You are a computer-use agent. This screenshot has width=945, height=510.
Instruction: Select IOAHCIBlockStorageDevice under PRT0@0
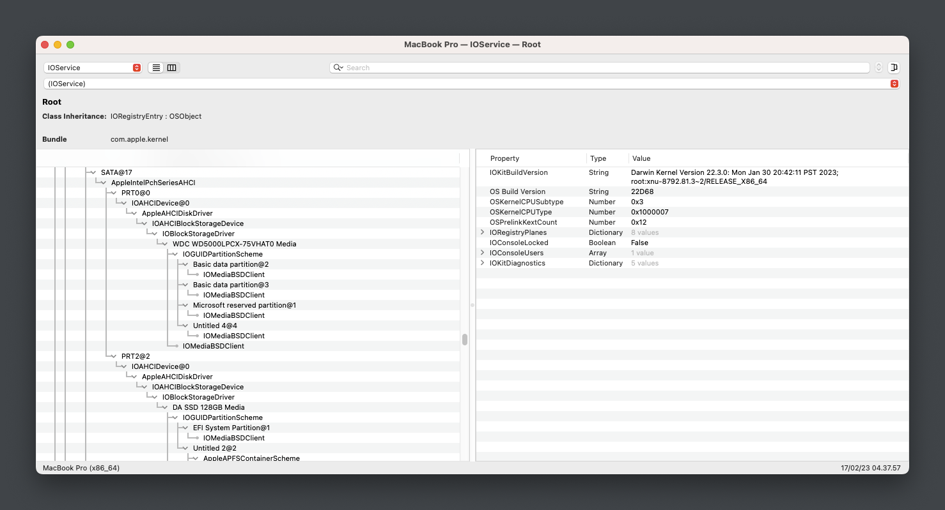point(198,223)
